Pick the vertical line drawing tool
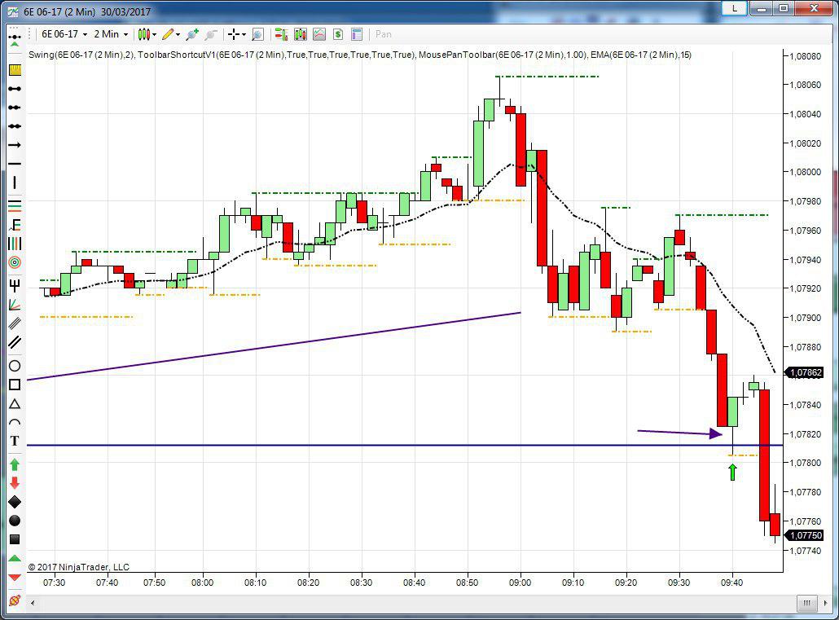 point(15,182)
